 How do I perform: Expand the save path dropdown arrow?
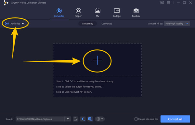[68, 119]
